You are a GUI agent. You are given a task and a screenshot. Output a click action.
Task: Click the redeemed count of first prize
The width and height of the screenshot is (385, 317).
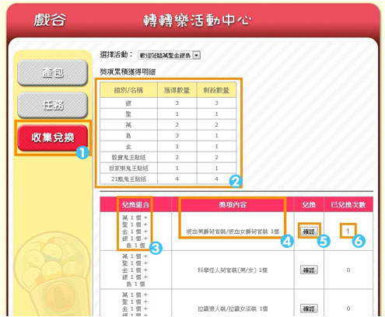tap(348, 231)
